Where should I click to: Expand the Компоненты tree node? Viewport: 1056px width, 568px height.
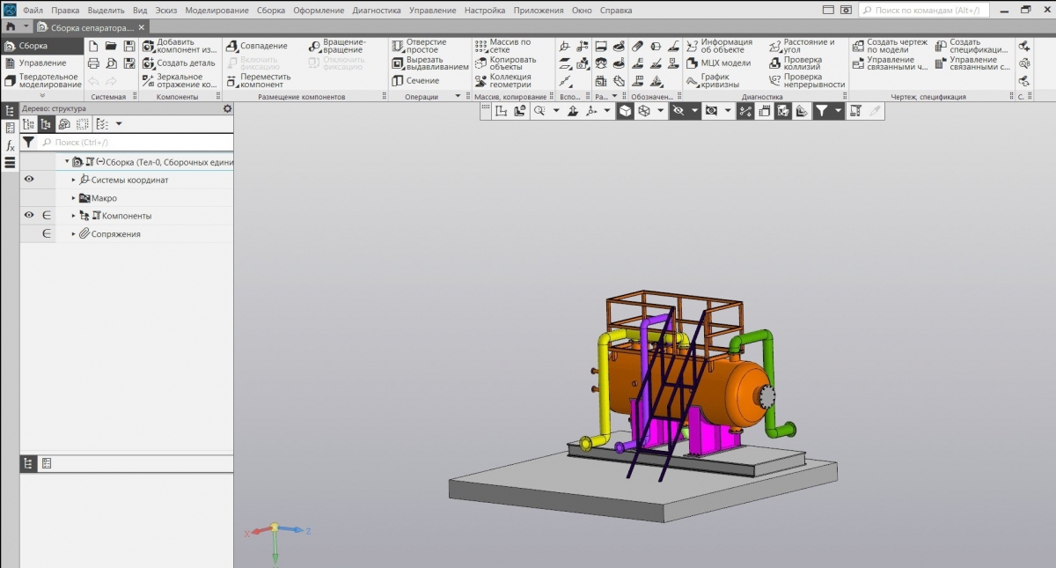(74, 216)
